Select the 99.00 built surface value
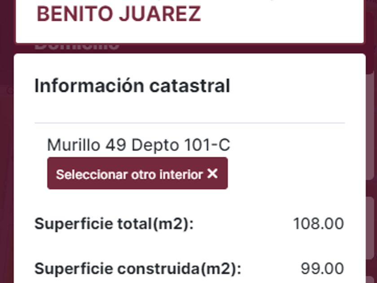Viewport: 377px width, 283px height. (x=322, y=269)
